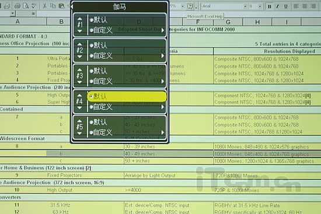Open the Arial font name dropdown
This screenshot has height=214, width=321.
point(245,6)
